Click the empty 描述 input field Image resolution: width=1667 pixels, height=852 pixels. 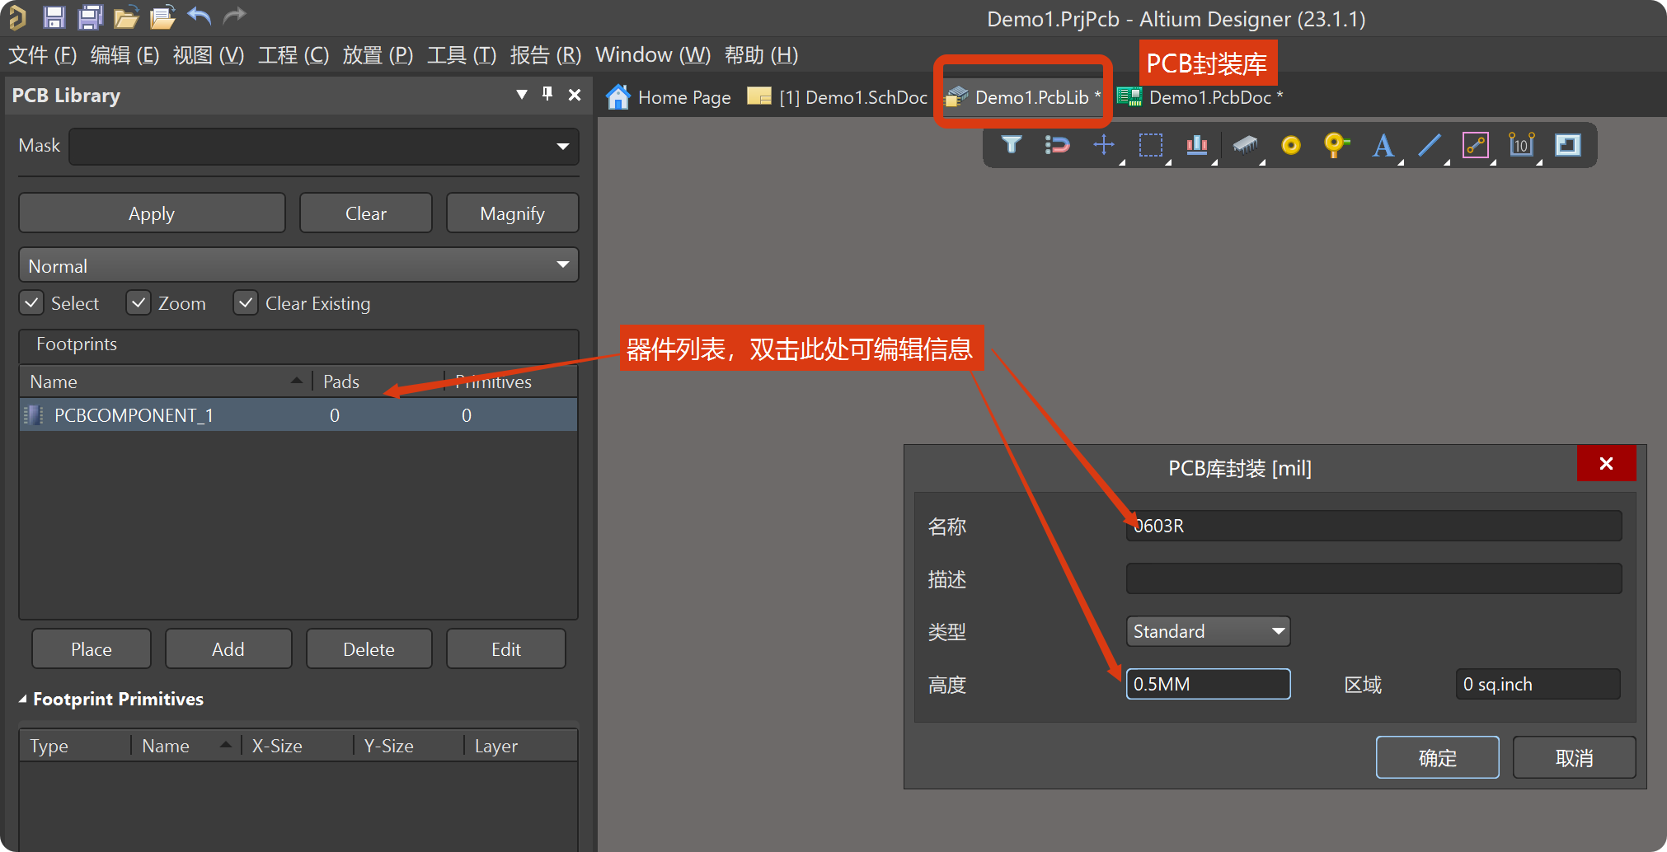click(1374, 578)
